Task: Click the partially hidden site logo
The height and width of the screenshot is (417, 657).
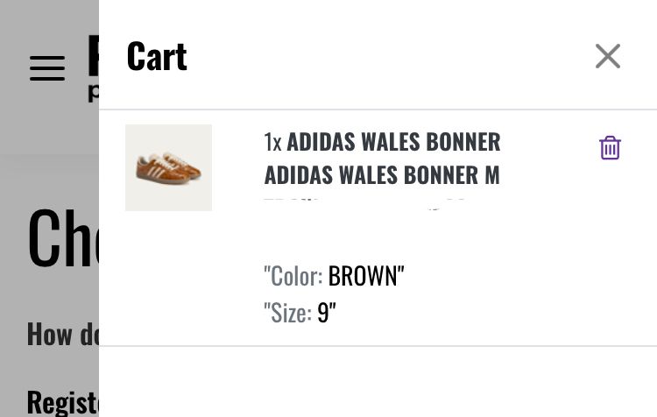Action: tap(94, 55)
